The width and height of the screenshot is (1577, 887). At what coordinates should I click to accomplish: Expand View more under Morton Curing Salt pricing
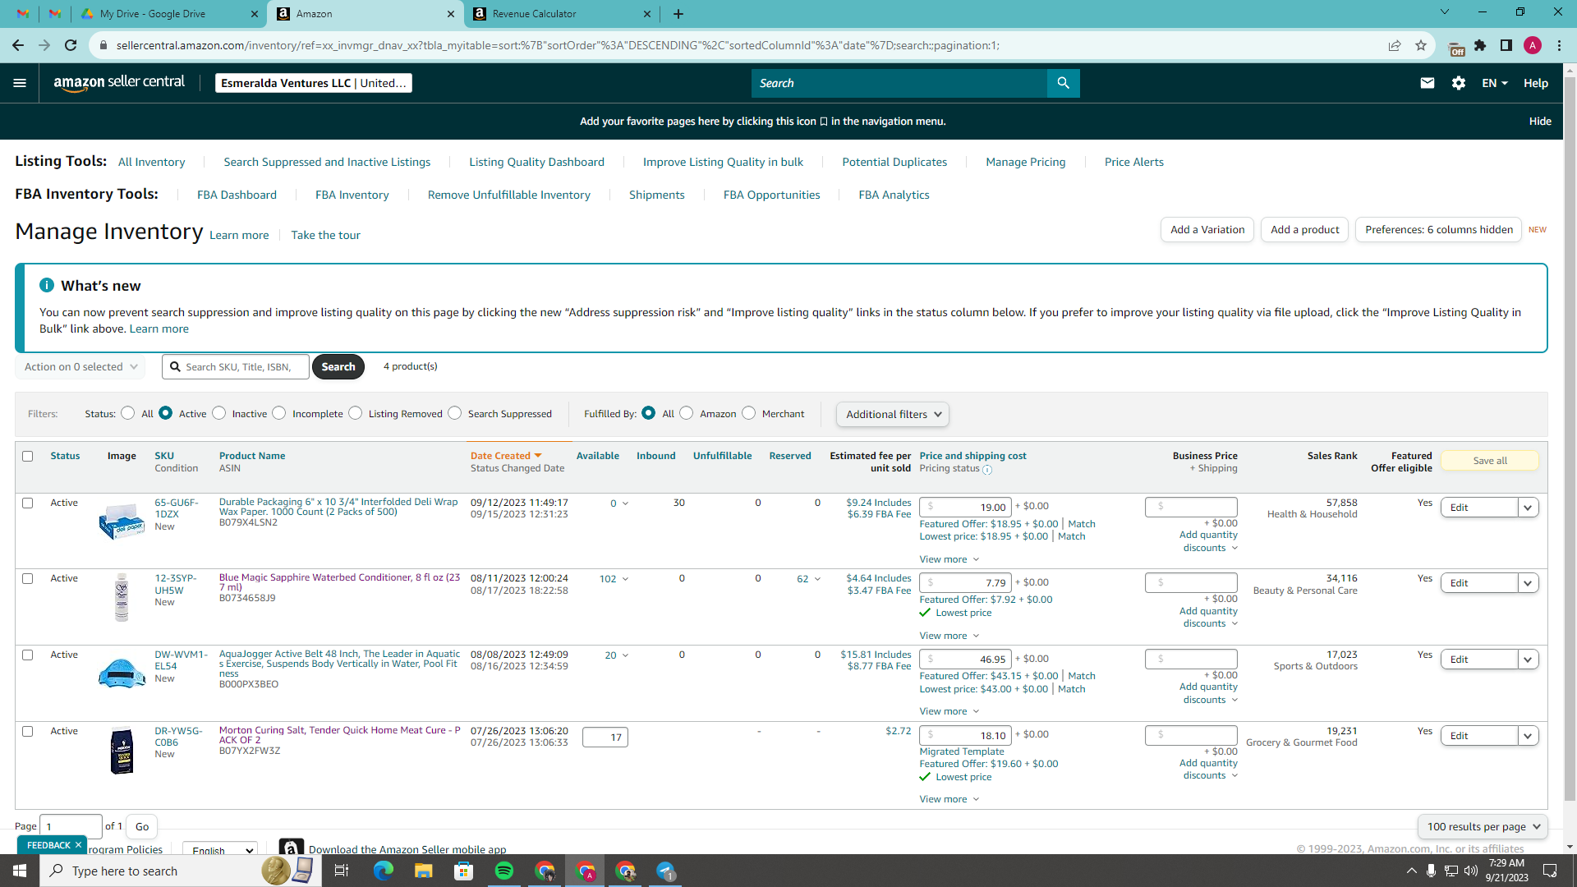pyautogui.click(x=949, y=799)
